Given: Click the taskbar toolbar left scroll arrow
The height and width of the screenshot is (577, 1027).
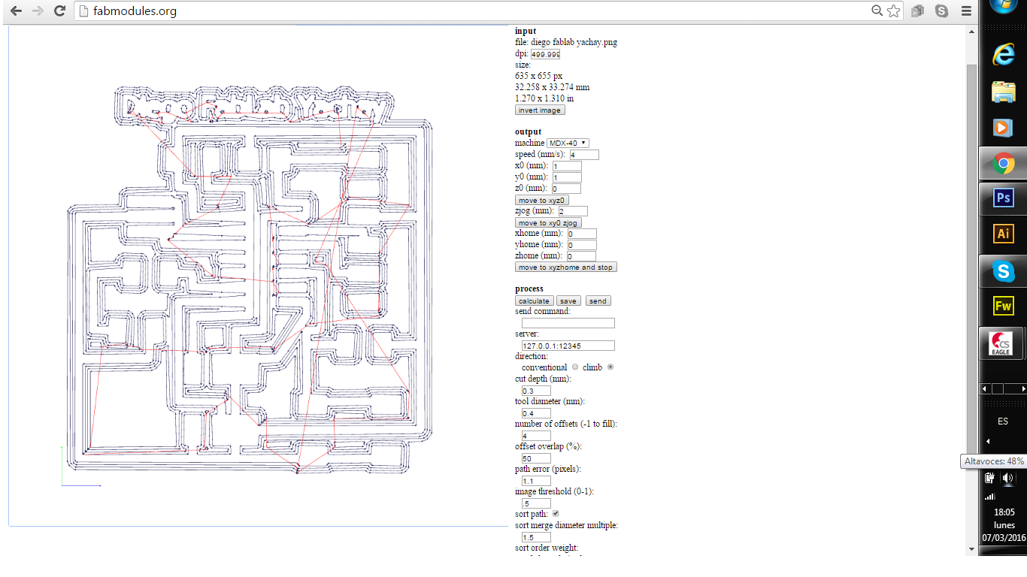Looking at the screenshot, I should click(983, 388).
